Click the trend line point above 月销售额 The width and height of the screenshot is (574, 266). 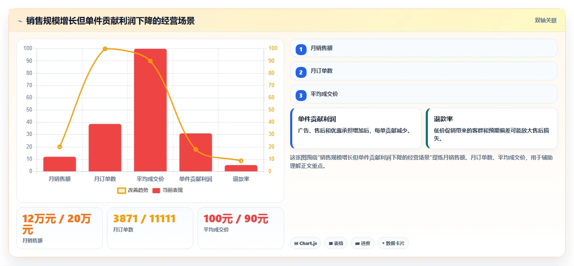coord(59,147)
